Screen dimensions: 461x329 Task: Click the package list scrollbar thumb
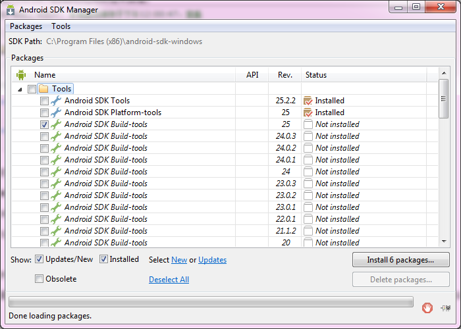(x=444, y=99)
